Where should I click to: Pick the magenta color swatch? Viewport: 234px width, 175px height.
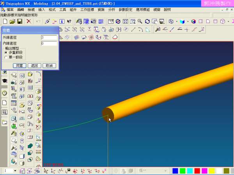pyautogui.click(x=204, y=171)
